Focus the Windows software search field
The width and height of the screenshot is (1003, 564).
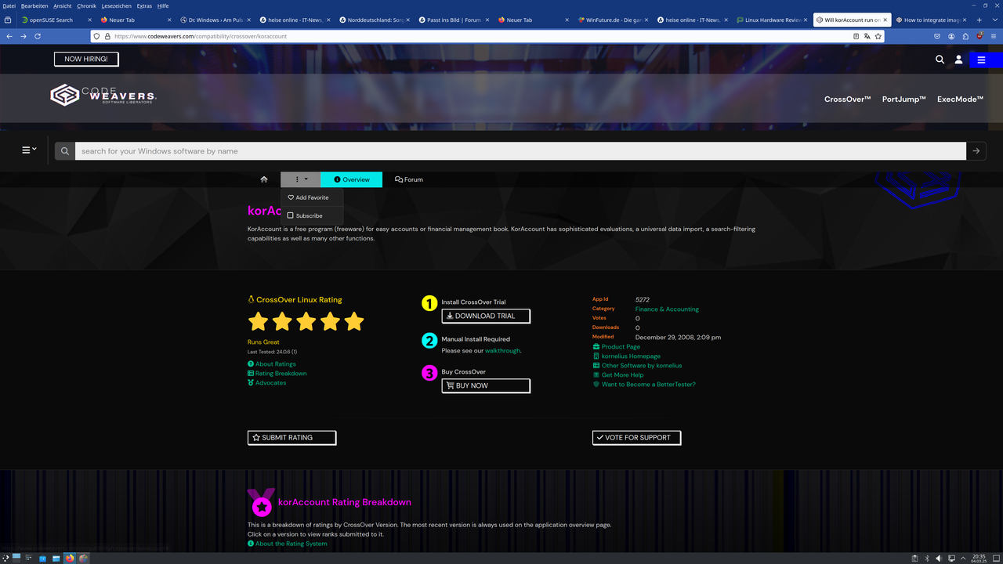point(520,151)
